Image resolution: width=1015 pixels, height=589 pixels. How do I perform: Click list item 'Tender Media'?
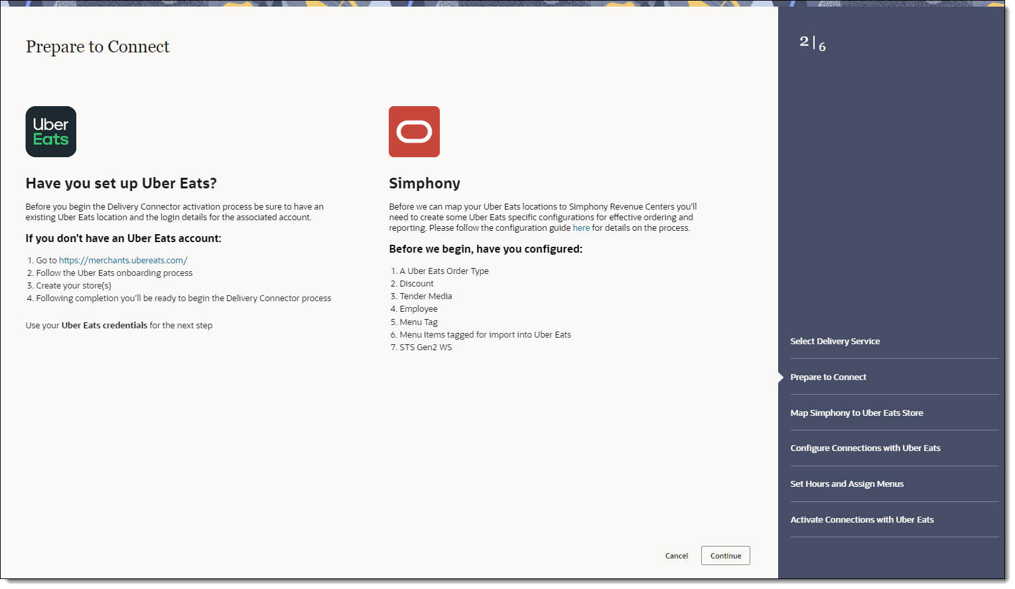(426, 296)
